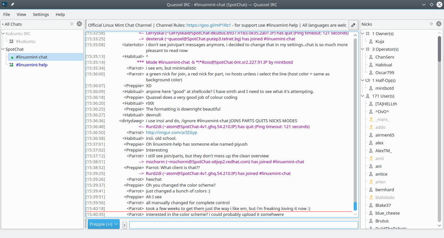Screen dimensions: 444x238
Task: Click the message input field
Action: [244, 225]
